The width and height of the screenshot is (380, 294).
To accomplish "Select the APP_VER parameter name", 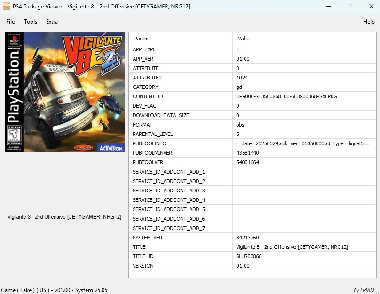I will 143,59.
